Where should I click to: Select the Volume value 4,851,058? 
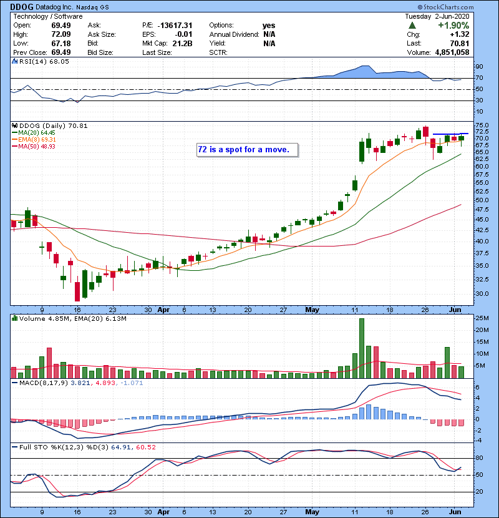coord(452,52)
